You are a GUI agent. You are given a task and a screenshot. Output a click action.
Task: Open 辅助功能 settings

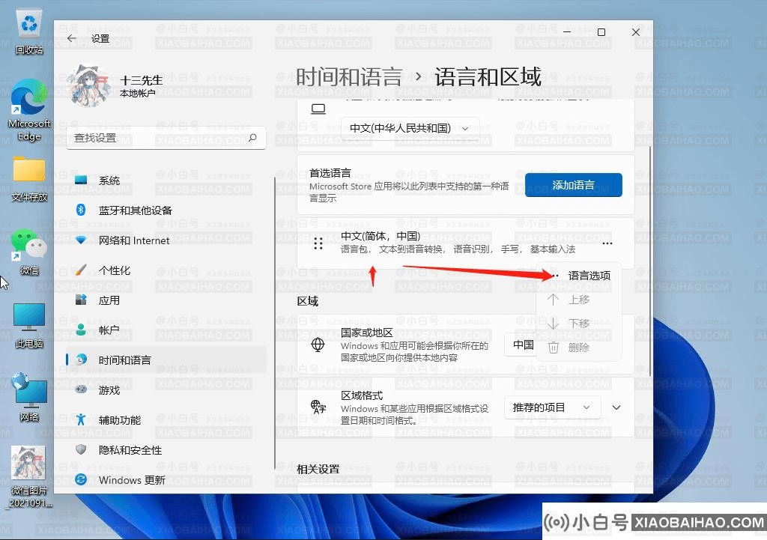[166, 419]
